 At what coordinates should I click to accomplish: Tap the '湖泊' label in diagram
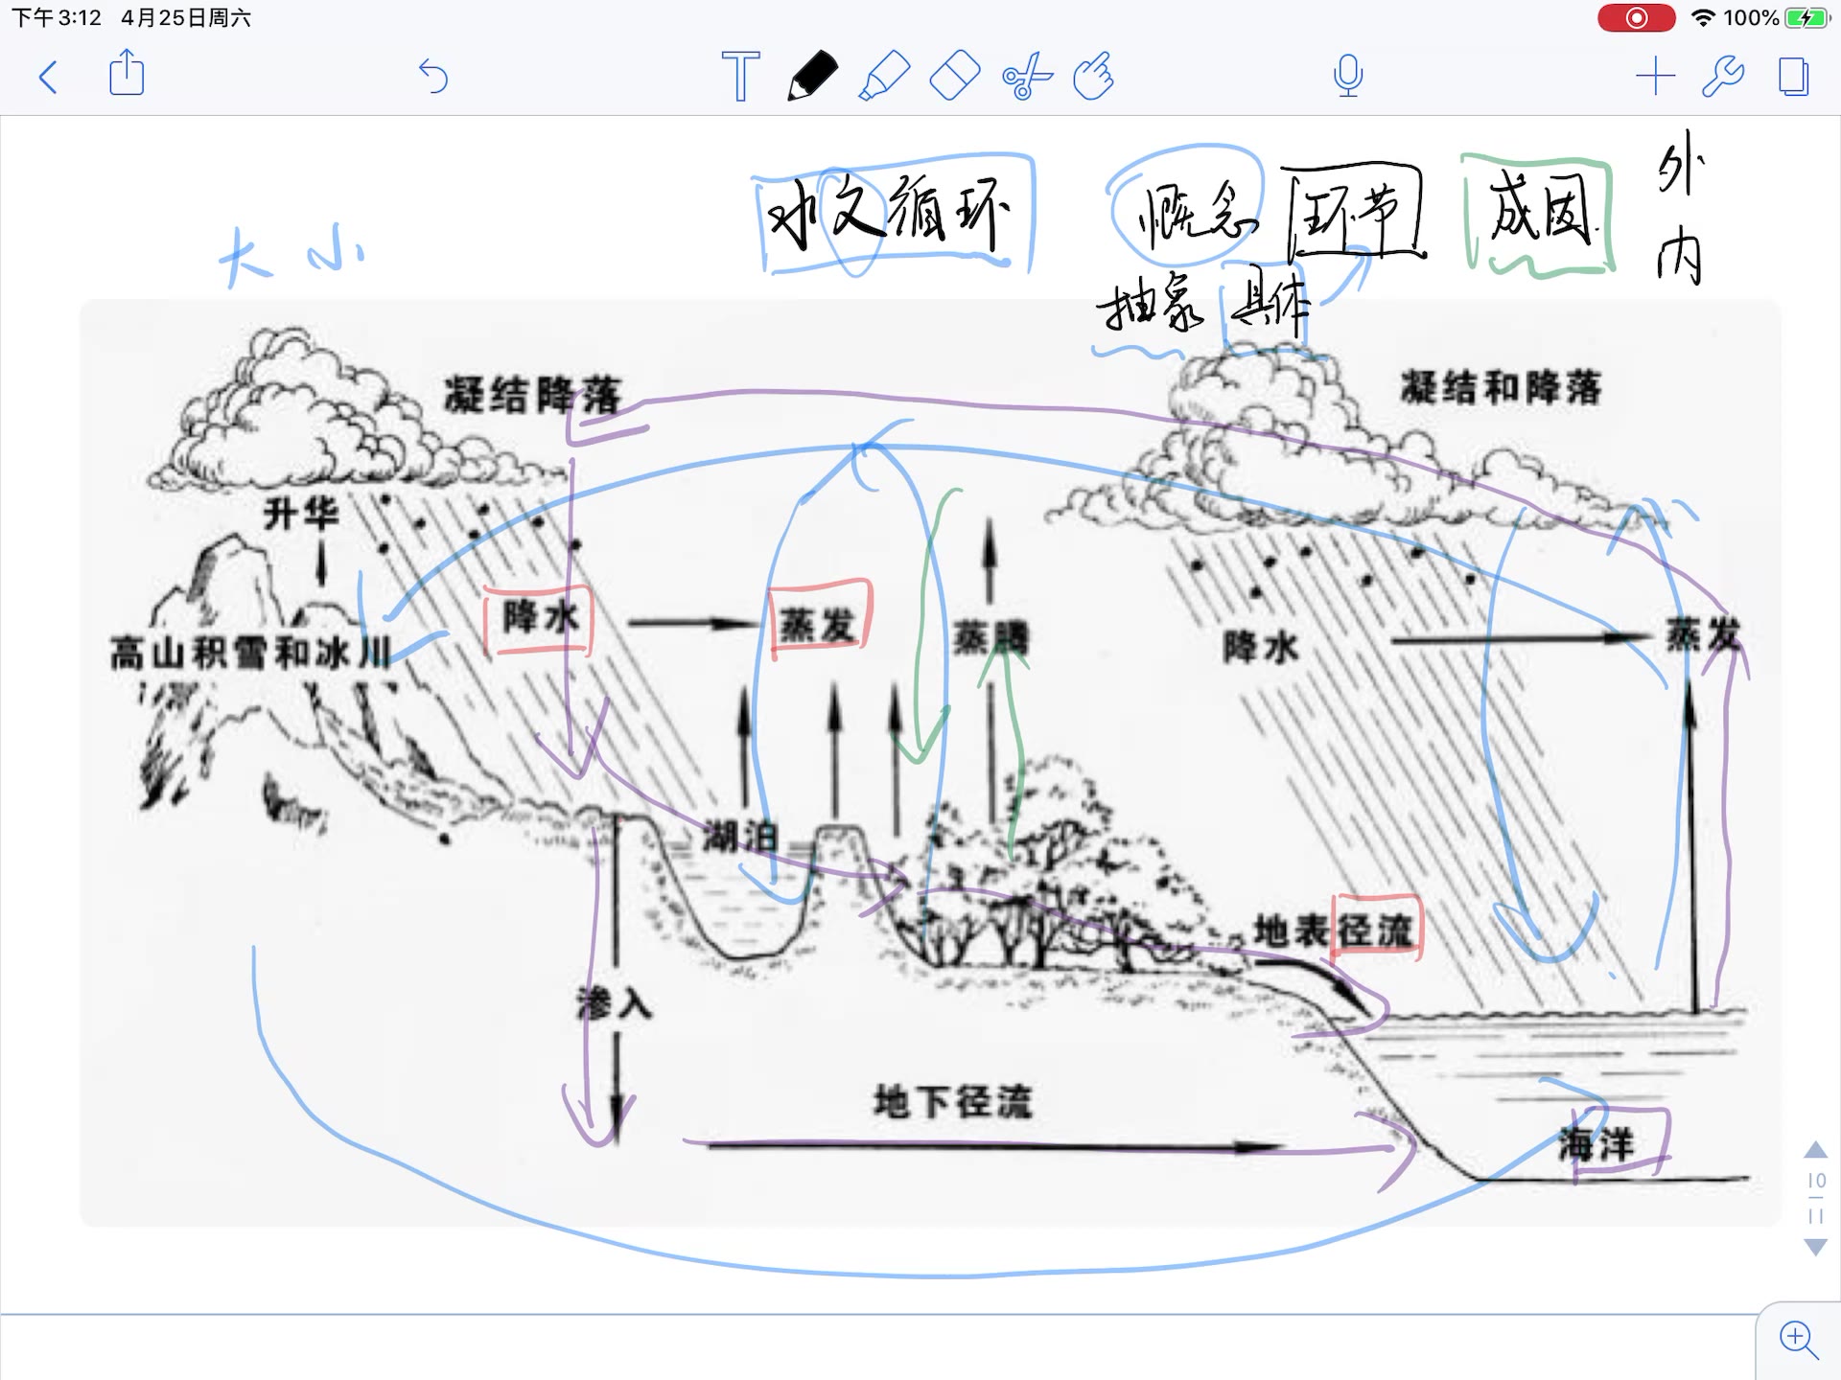[739, 837]
